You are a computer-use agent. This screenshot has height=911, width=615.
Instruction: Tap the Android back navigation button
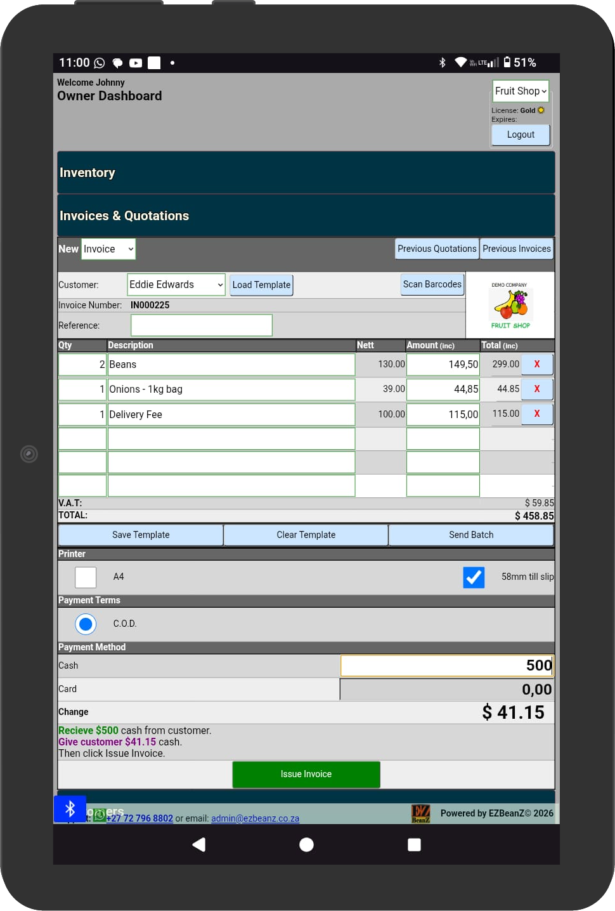pyautogui.click(x=199, y=844)
